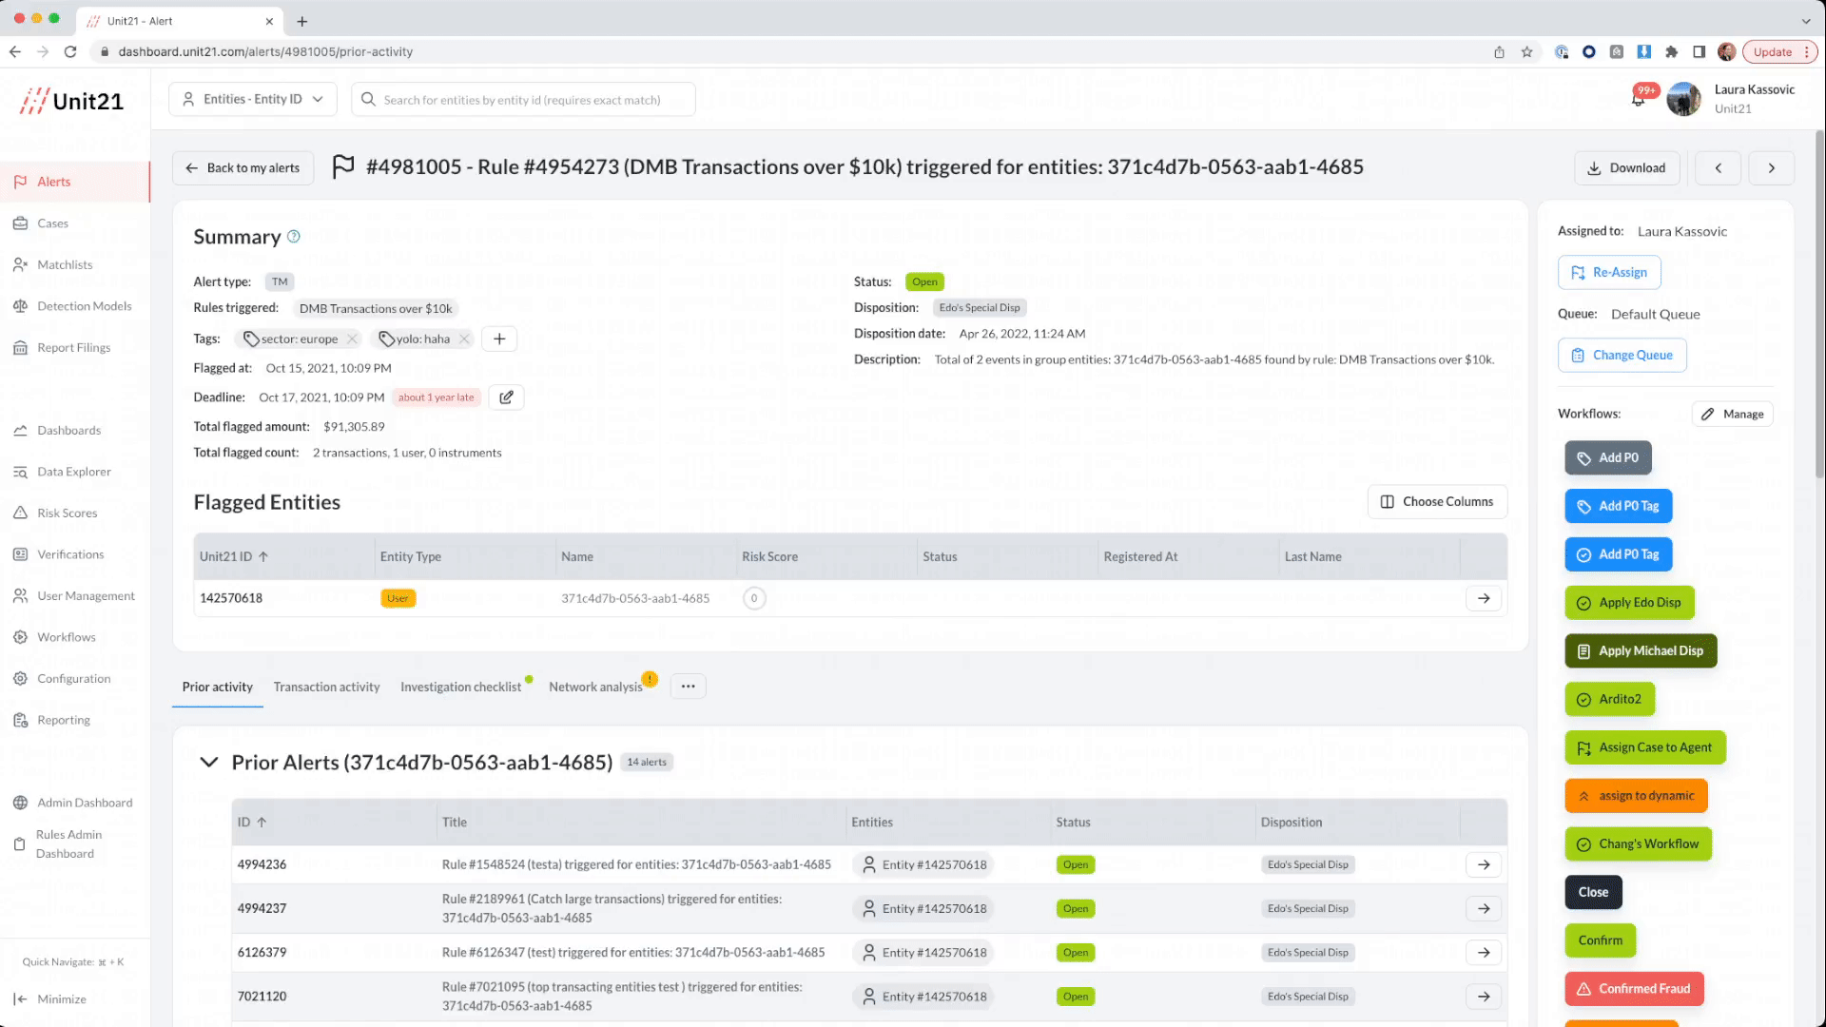Remove the sector: europe tag
Screen dimensions: 1826x1027
tap(352, 339)
